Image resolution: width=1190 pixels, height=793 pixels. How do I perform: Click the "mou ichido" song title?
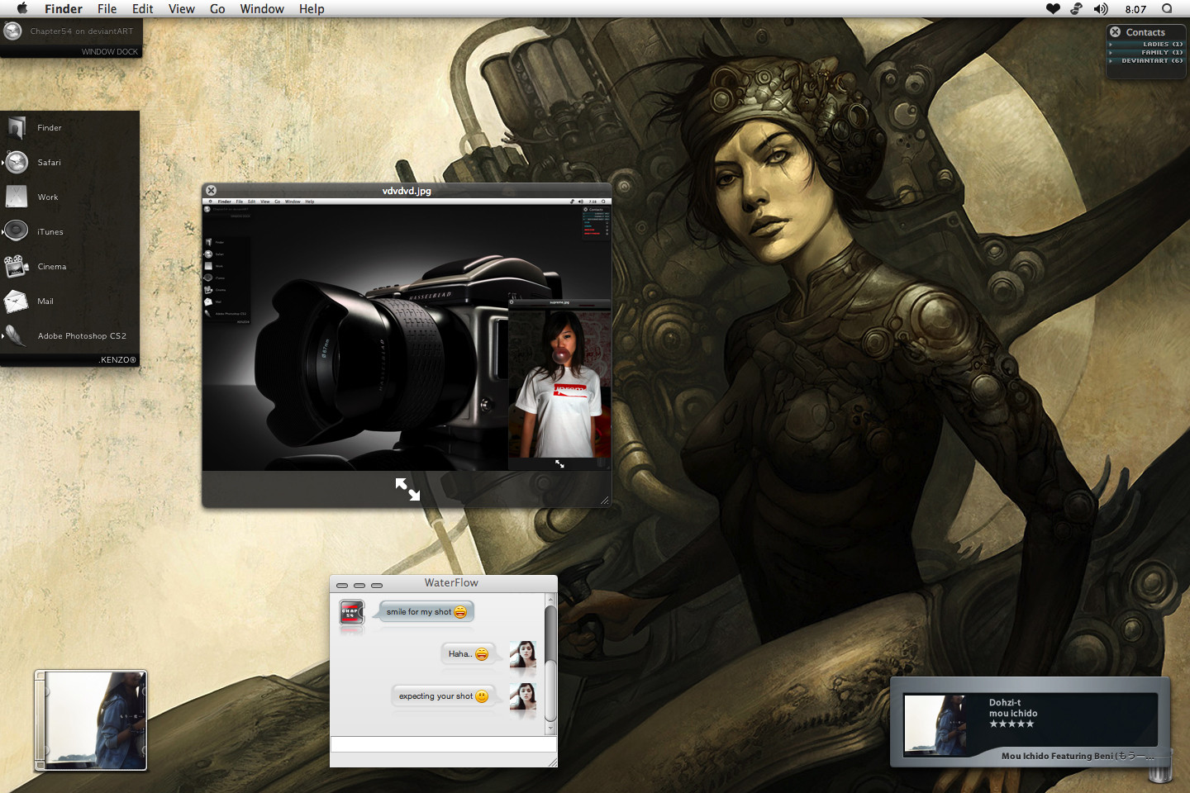pos(1013,713)
